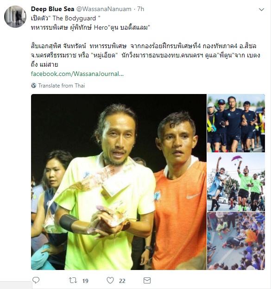This screenshot has height=289, width=271.
Task: Open the @WassanaNanuam handle
Action: (x=104, y=9)
